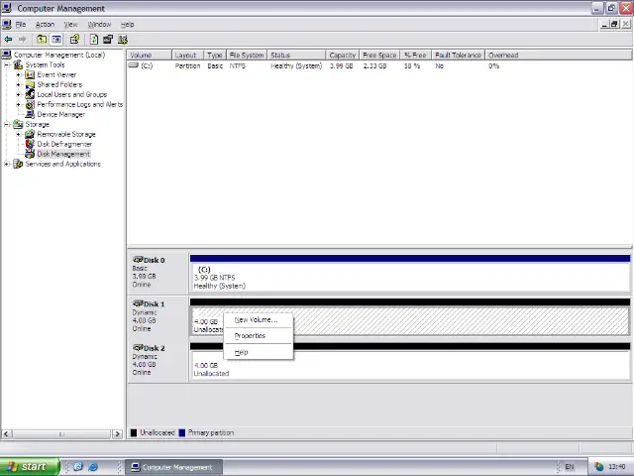Open Disk Defragmenter

[64, 144]
